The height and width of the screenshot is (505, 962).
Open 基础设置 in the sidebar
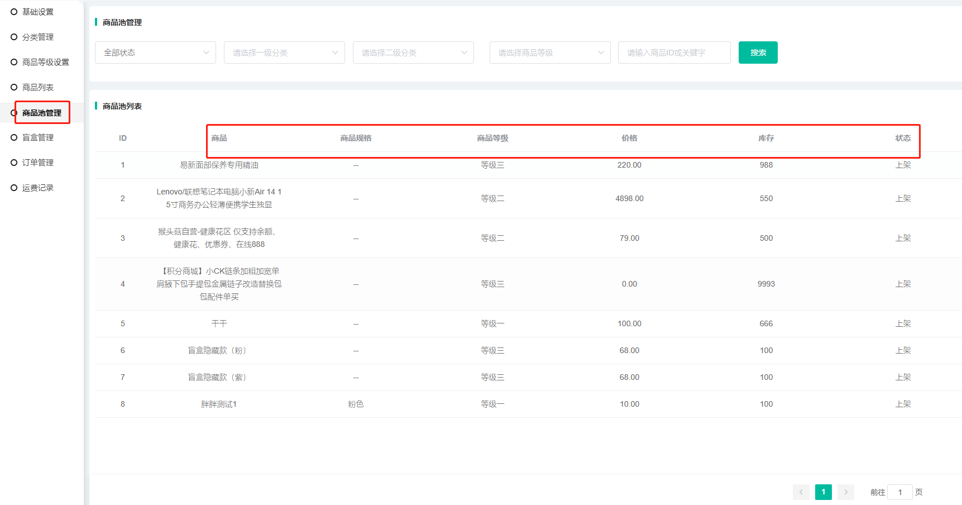pyautogui.click(x=37, y=12)
